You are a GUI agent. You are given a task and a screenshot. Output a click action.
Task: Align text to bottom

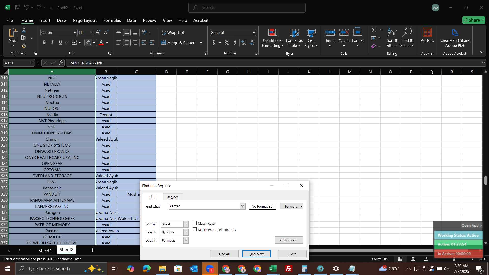click(x=135, y=32)
